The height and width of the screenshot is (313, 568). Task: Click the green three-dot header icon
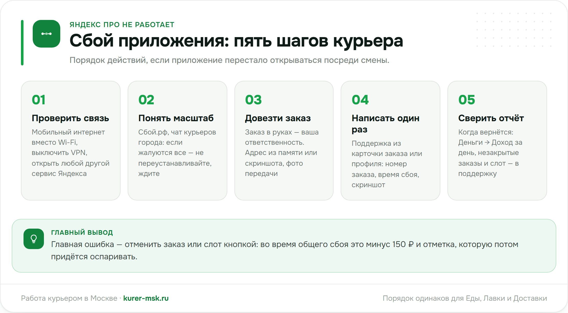tap(46, 34)
